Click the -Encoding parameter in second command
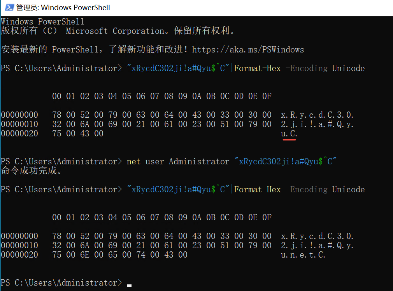The image size is (393, 291). pyautogui.click(x=307, y=190)
